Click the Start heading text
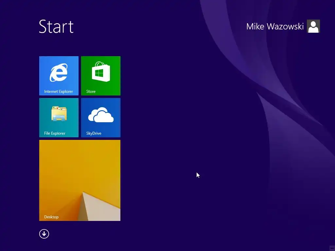 56,26
